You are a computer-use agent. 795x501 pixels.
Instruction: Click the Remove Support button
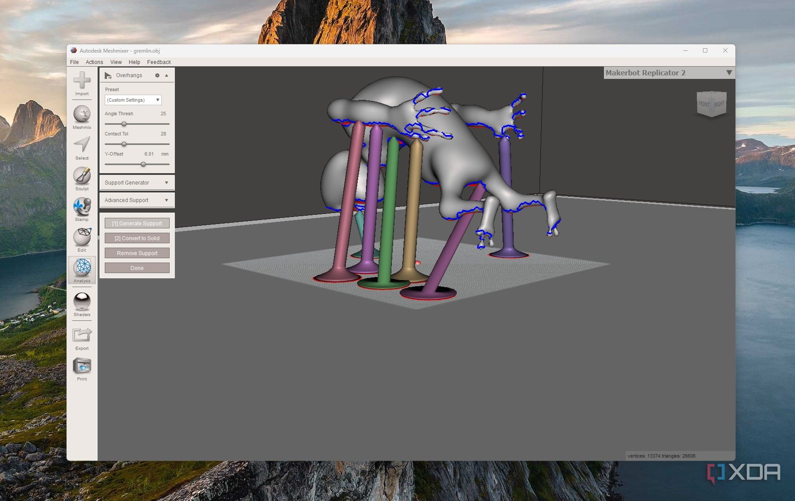[x=137, y=253]
